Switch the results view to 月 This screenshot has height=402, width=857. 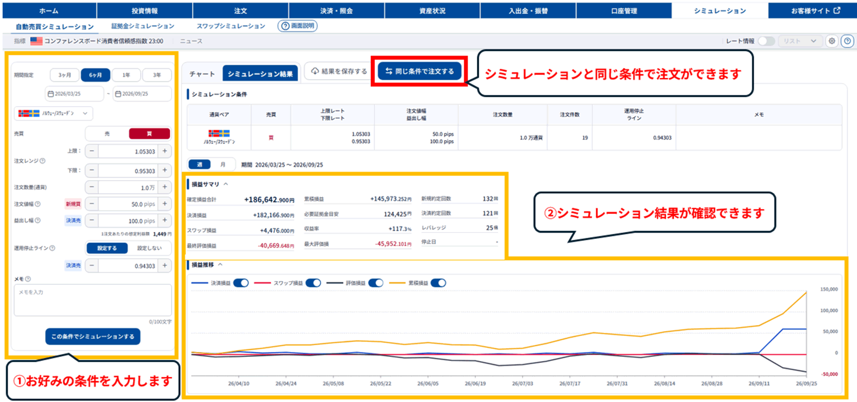[223, 164]
